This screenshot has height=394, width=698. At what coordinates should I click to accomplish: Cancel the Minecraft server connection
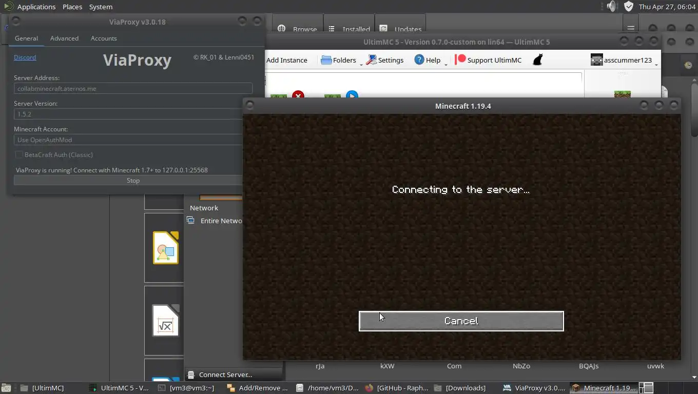click(461, 321)
